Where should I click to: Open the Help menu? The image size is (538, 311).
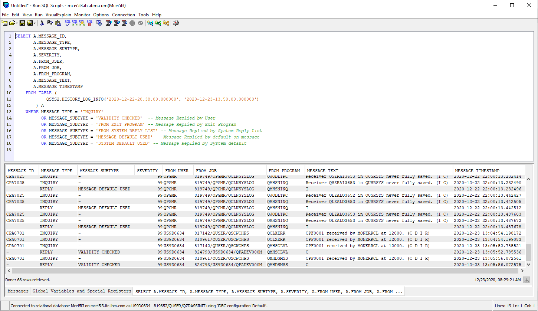(157, 15)
